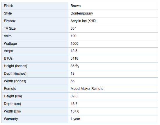The height and width of the screenshot is (125, 160).
Task: Select the 'Brown' finish value
Action: 76,6
